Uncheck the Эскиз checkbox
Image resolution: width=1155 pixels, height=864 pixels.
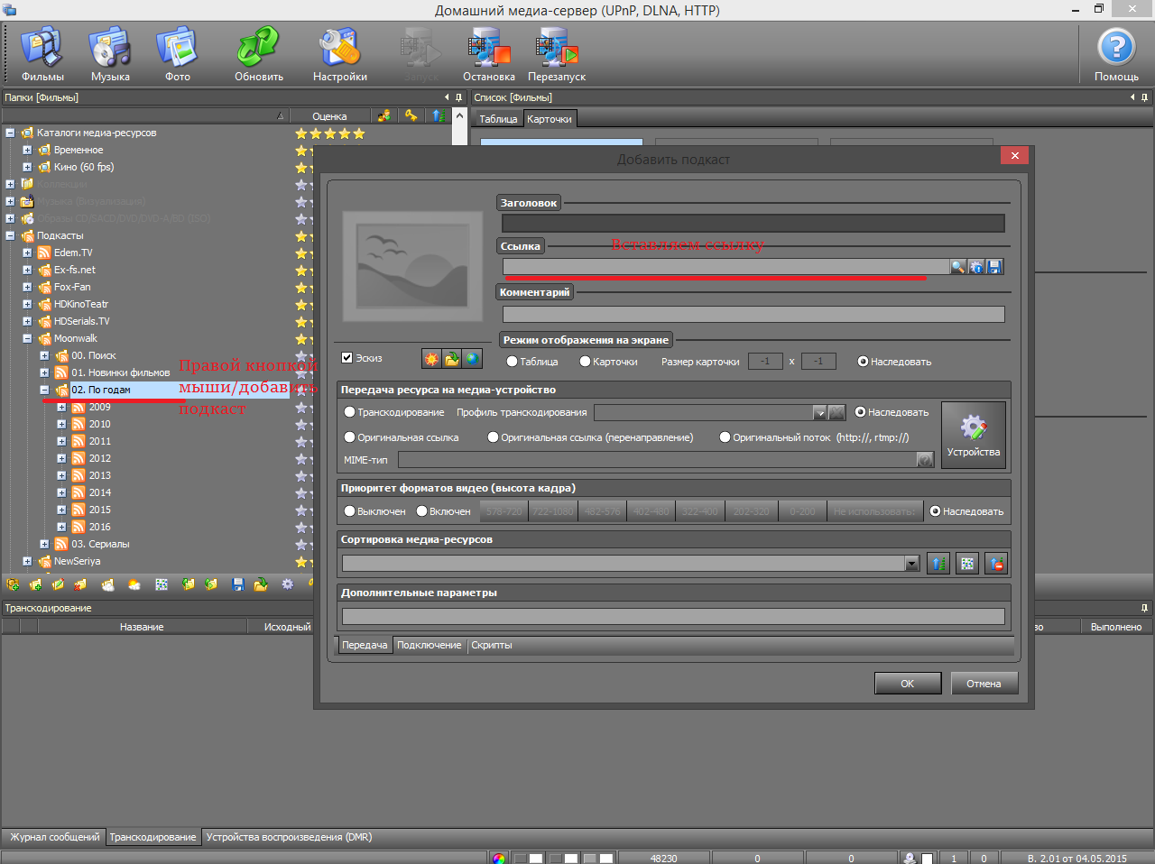click(x=347, y=358)
